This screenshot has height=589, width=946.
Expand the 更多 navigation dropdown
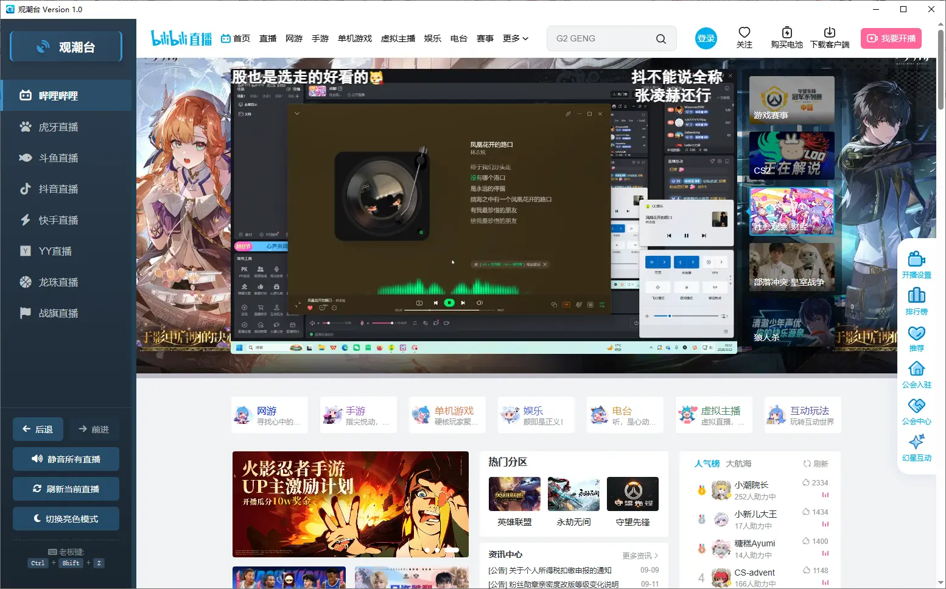tap(515, 38)
